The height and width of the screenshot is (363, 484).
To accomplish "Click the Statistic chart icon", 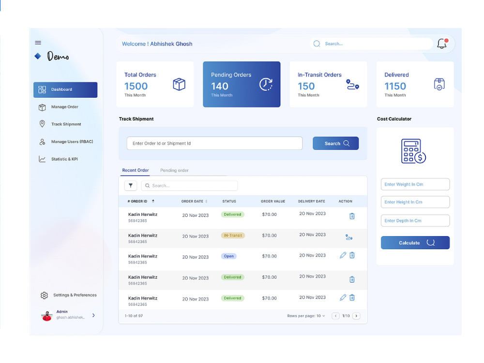I will (42, 159).
